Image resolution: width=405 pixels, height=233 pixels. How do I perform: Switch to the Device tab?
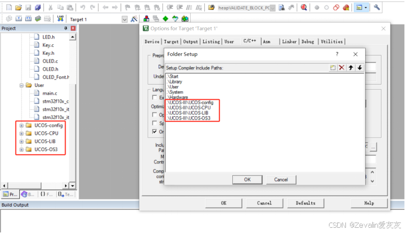pos(152,41)
